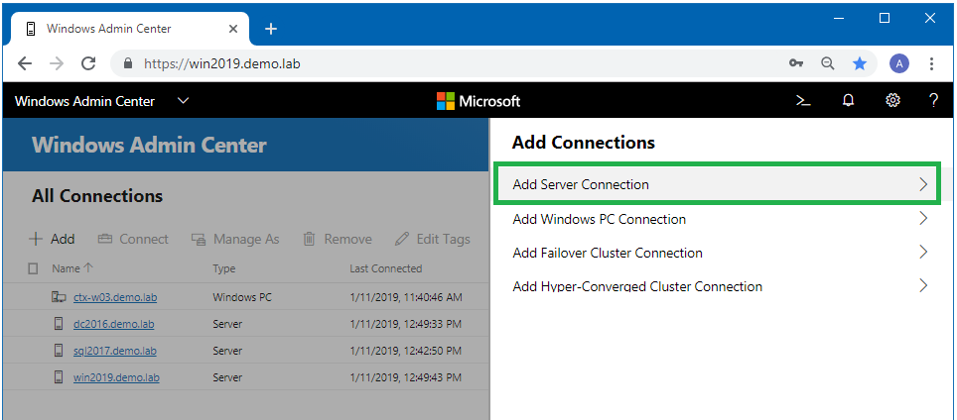
Task: Toggle the select-all checkbox in header row
Action: point(34,268)
